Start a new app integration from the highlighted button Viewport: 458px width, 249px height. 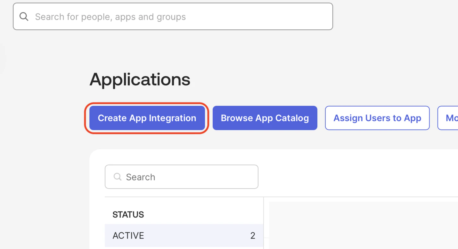[x=147, y=118]
